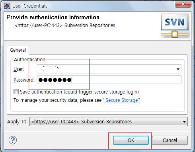Focus the Password field
This screenshot has width=195, height=152.
tap(109, 80)
